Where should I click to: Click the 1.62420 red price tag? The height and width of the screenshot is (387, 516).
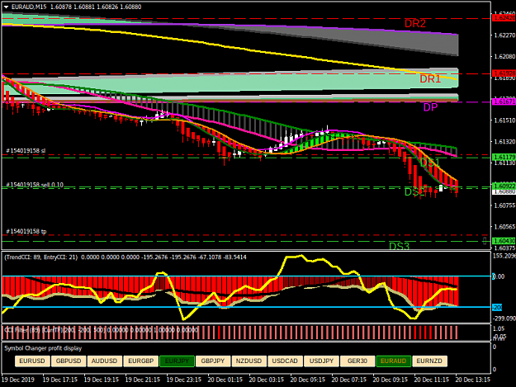pos(504,18)
